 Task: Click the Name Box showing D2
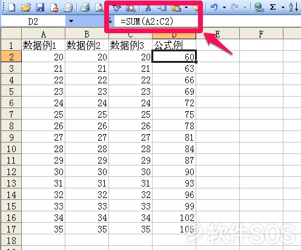tap(33, 21)
